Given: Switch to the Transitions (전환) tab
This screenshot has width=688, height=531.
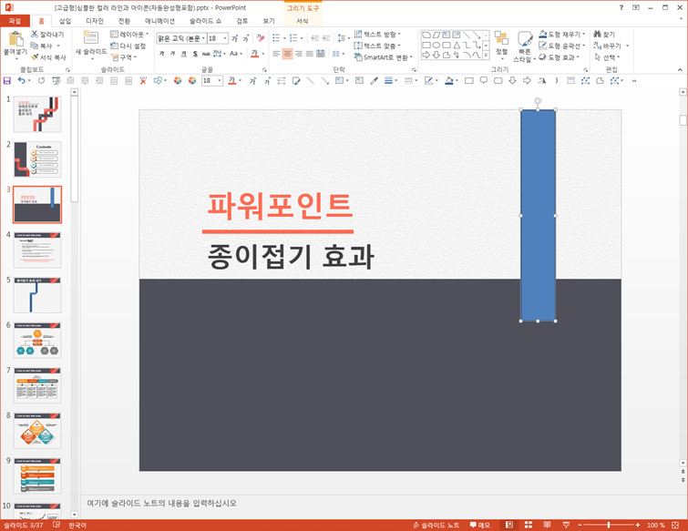Looking at the screenshot, I should click(124, 21).
